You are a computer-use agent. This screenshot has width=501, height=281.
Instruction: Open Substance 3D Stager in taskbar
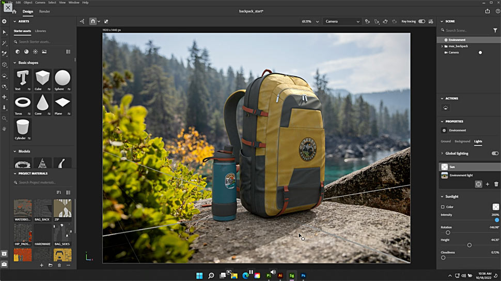click(292, 275)
